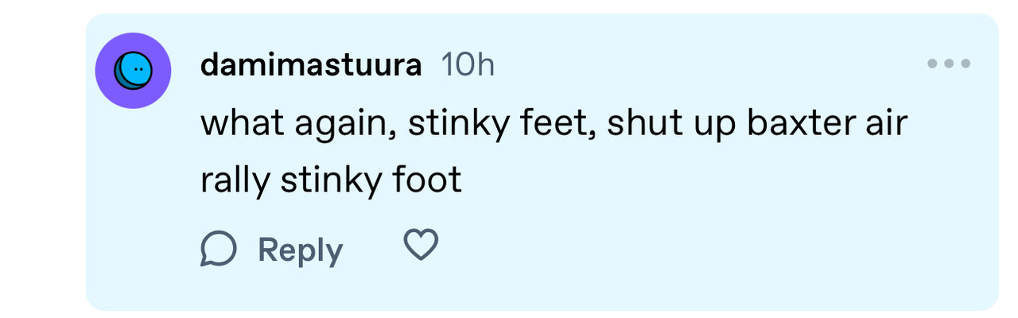Show comment actions via ellipsis icon

[949, 64]
